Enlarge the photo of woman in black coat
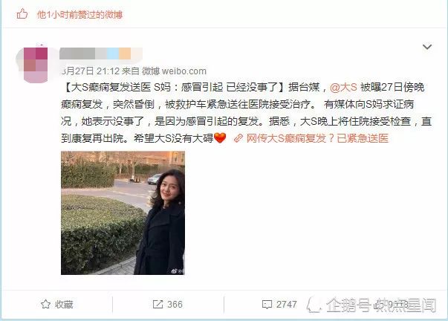Image resolution: width=448 pixels, height=321 pixels. point(123,213)
